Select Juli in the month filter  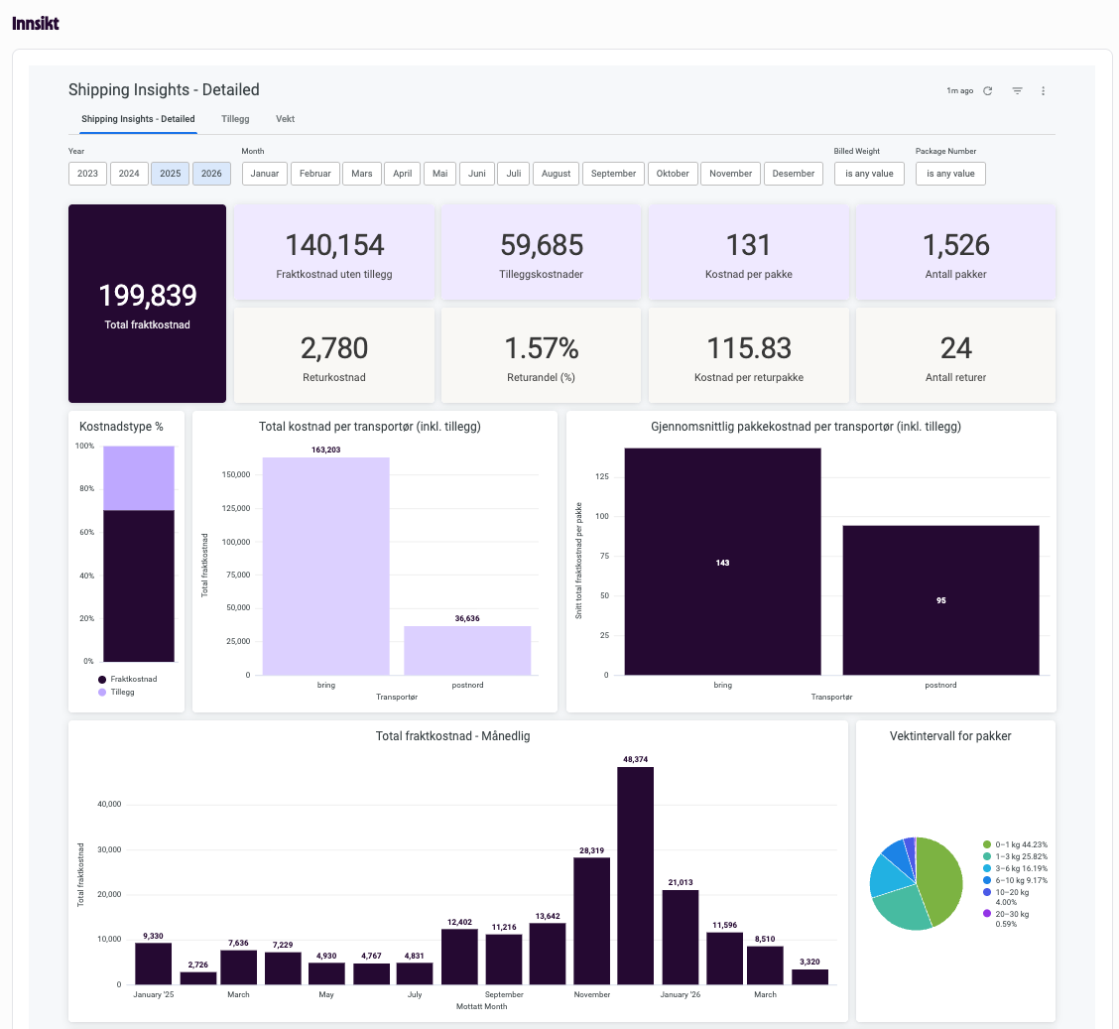(513, 173)
